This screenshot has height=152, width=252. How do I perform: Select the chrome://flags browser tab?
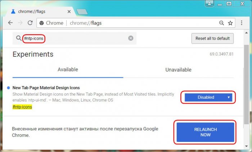40,12
